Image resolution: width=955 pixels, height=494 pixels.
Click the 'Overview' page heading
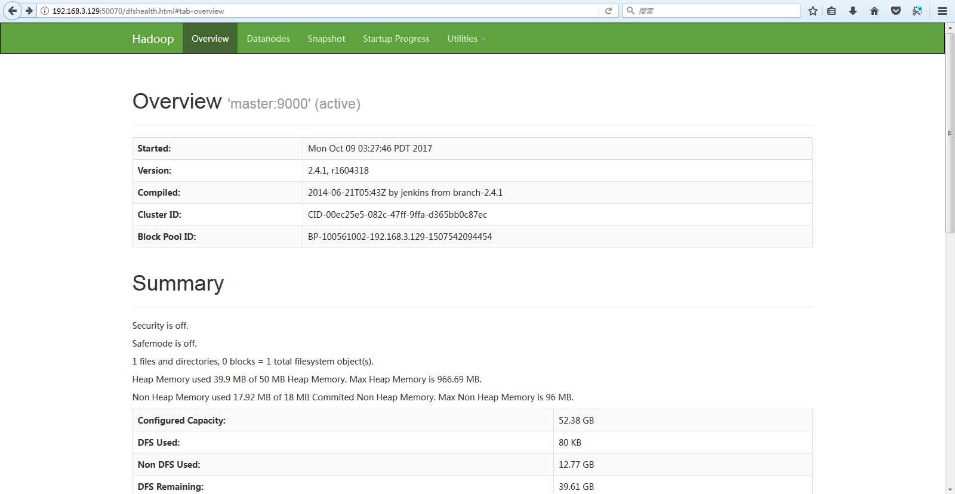coord(177,101)
